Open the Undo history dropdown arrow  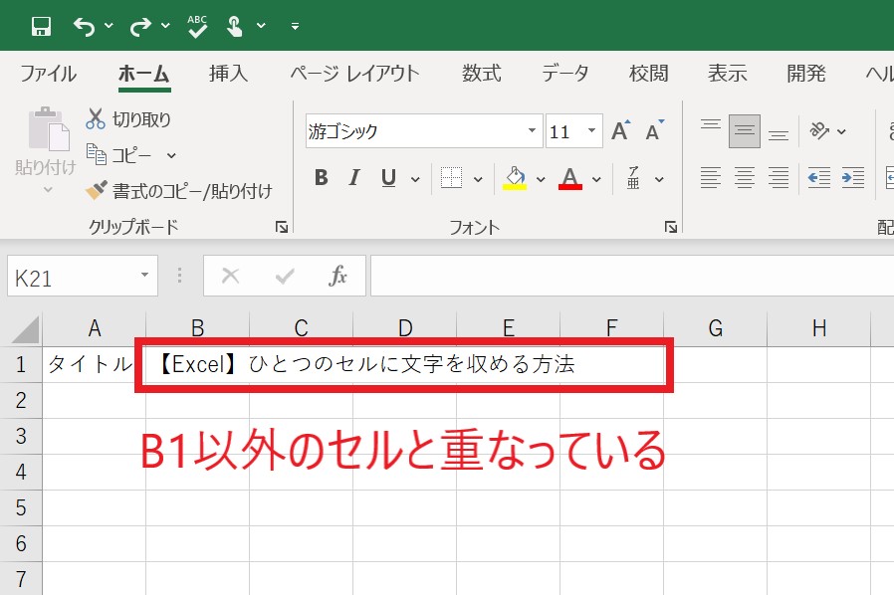109,26
